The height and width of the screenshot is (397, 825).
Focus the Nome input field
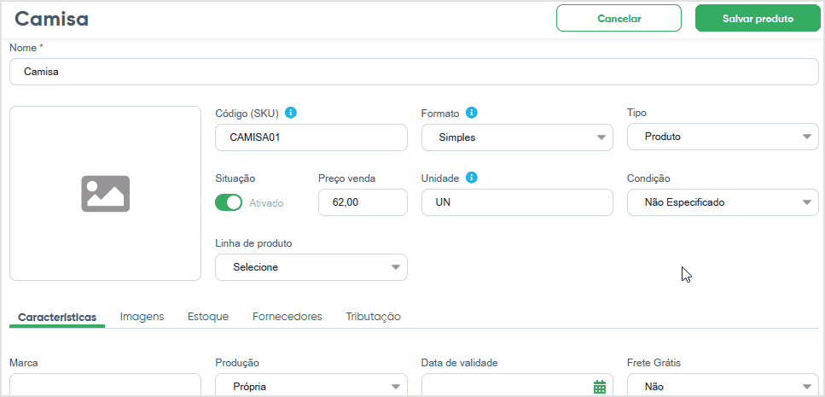click(414, 72)
